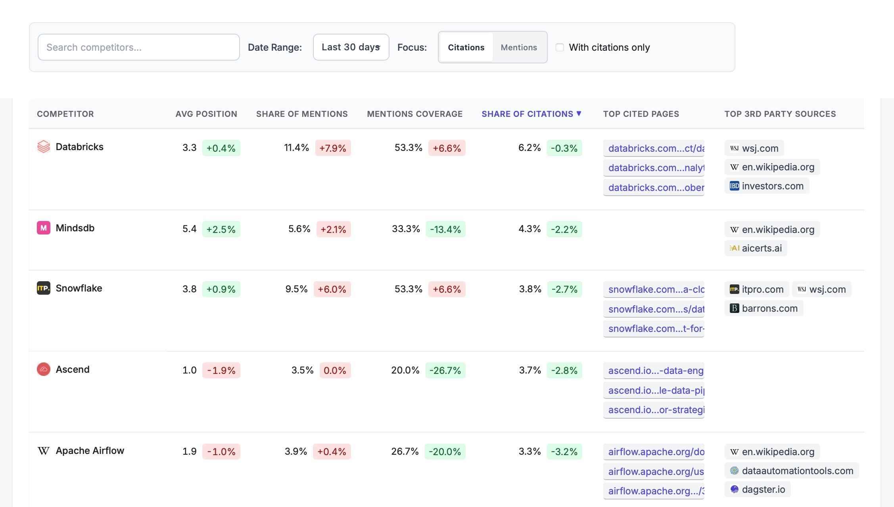Image resolution: width=894 pixels, height=507 pixels.
Task: Click the Ascend circular logo icon
Action: point(44,369)
